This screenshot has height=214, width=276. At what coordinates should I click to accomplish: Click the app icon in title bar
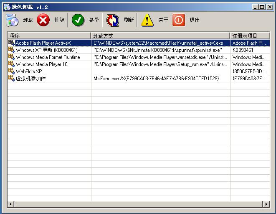point(7,7)
